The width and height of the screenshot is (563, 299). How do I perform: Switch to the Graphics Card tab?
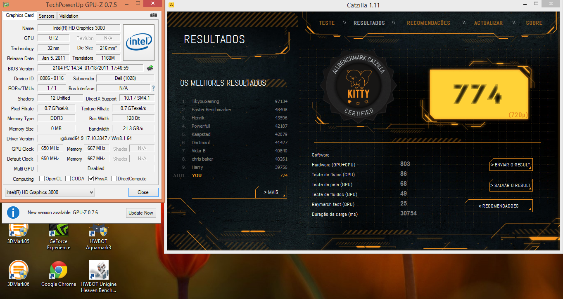pyautogui.click(x=20, y=15)
